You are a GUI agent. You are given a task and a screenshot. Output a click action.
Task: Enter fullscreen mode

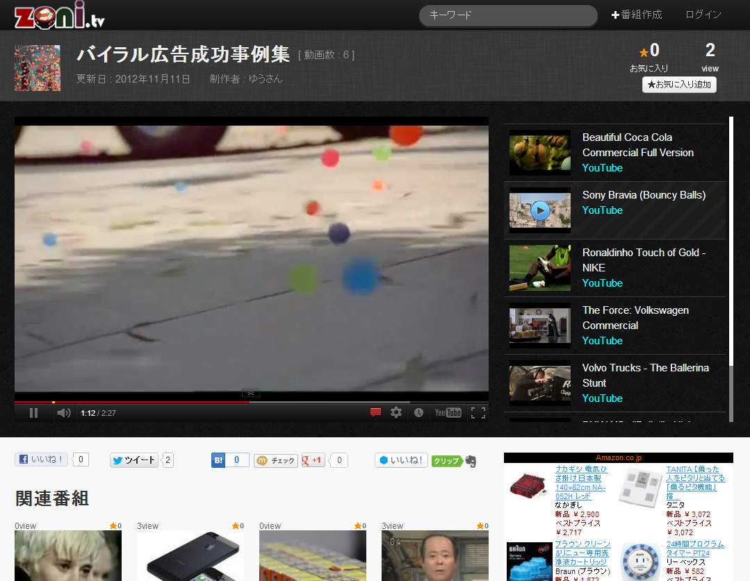(x=478, y=413)
